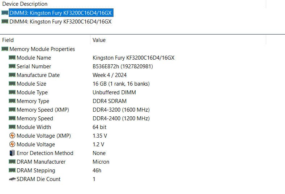Click the value DDR4-3200 (1600 MHz)
285x194 pixels.
[x=121, y=110]
